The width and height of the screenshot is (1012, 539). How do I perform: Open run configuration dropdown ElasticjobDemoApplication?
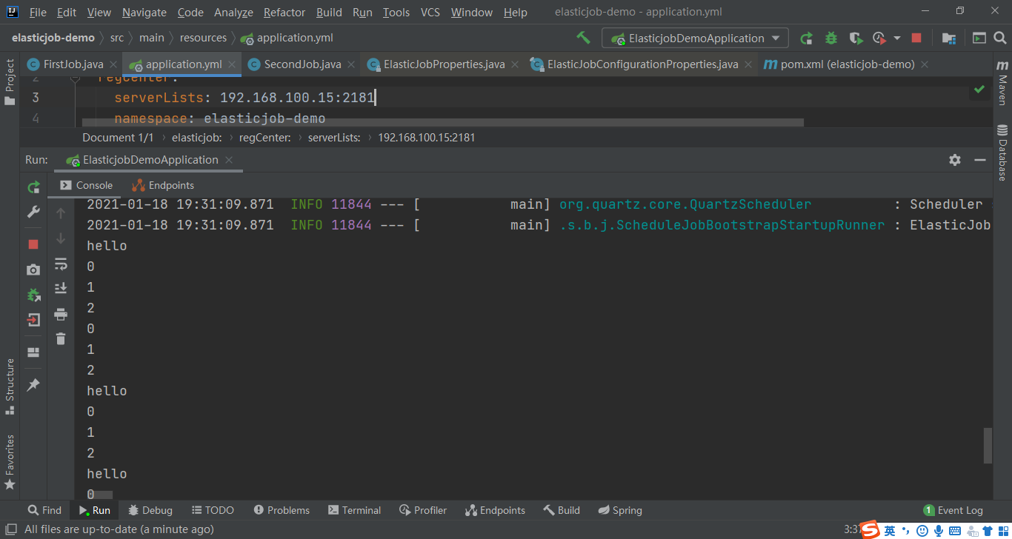pos(695,38)
